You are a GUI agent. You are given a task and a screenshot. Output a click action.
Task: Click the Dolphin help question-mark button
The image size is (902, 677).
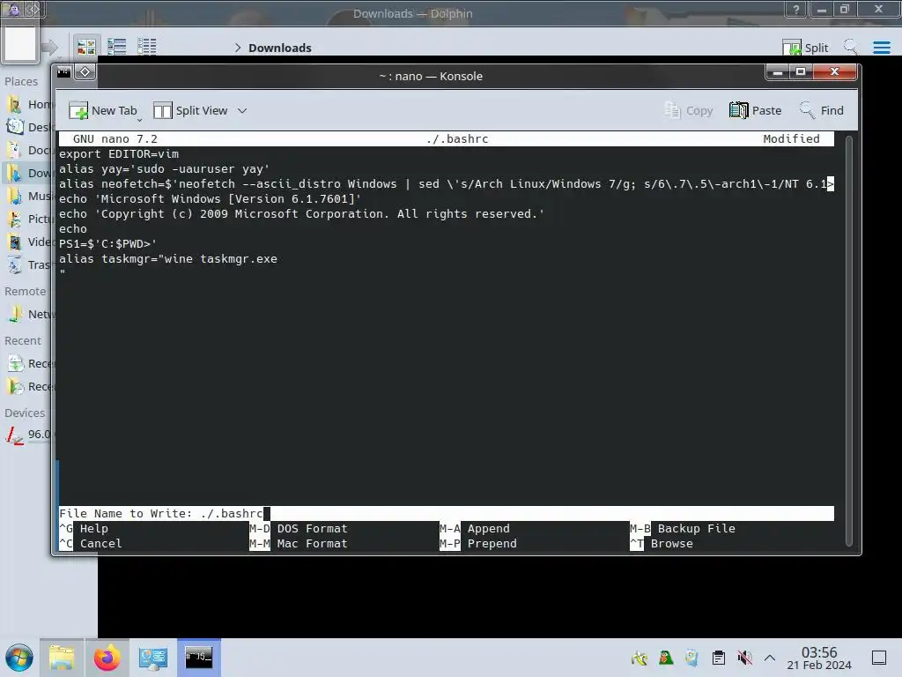795,9
